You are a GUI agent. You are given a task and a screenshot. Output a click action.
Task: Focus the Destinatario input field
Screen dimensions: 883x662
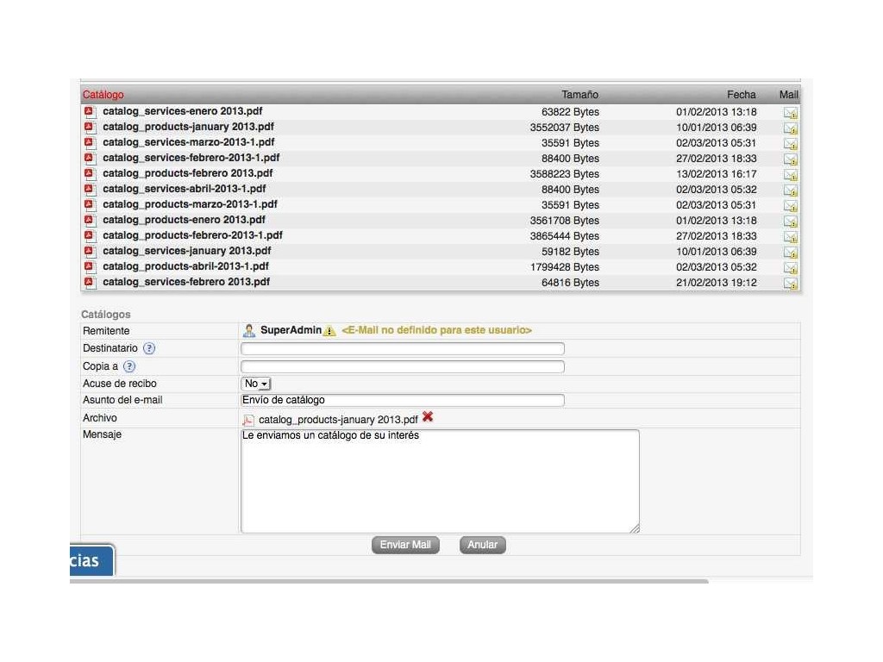tap(403, 348)
